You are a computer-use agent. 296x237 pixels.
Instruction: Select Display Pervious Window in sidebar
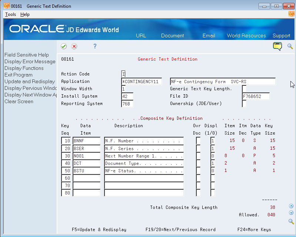click(x=30, y=88)
